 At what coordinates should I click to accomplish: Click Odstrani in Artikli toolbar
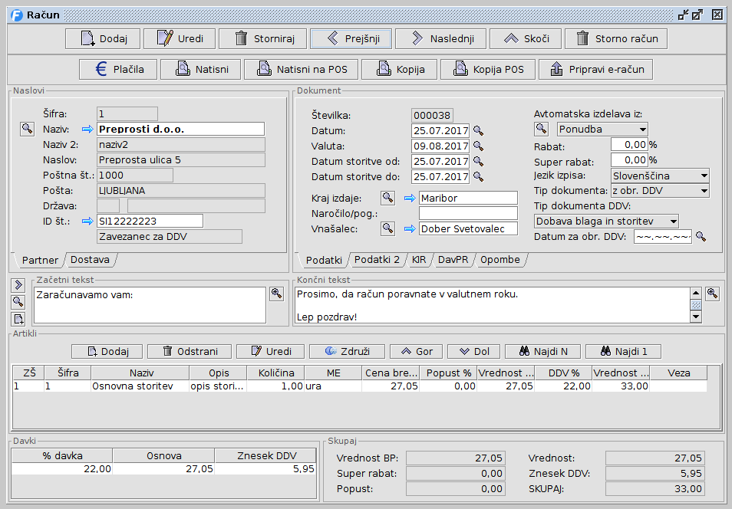click(x=190, y=351)
